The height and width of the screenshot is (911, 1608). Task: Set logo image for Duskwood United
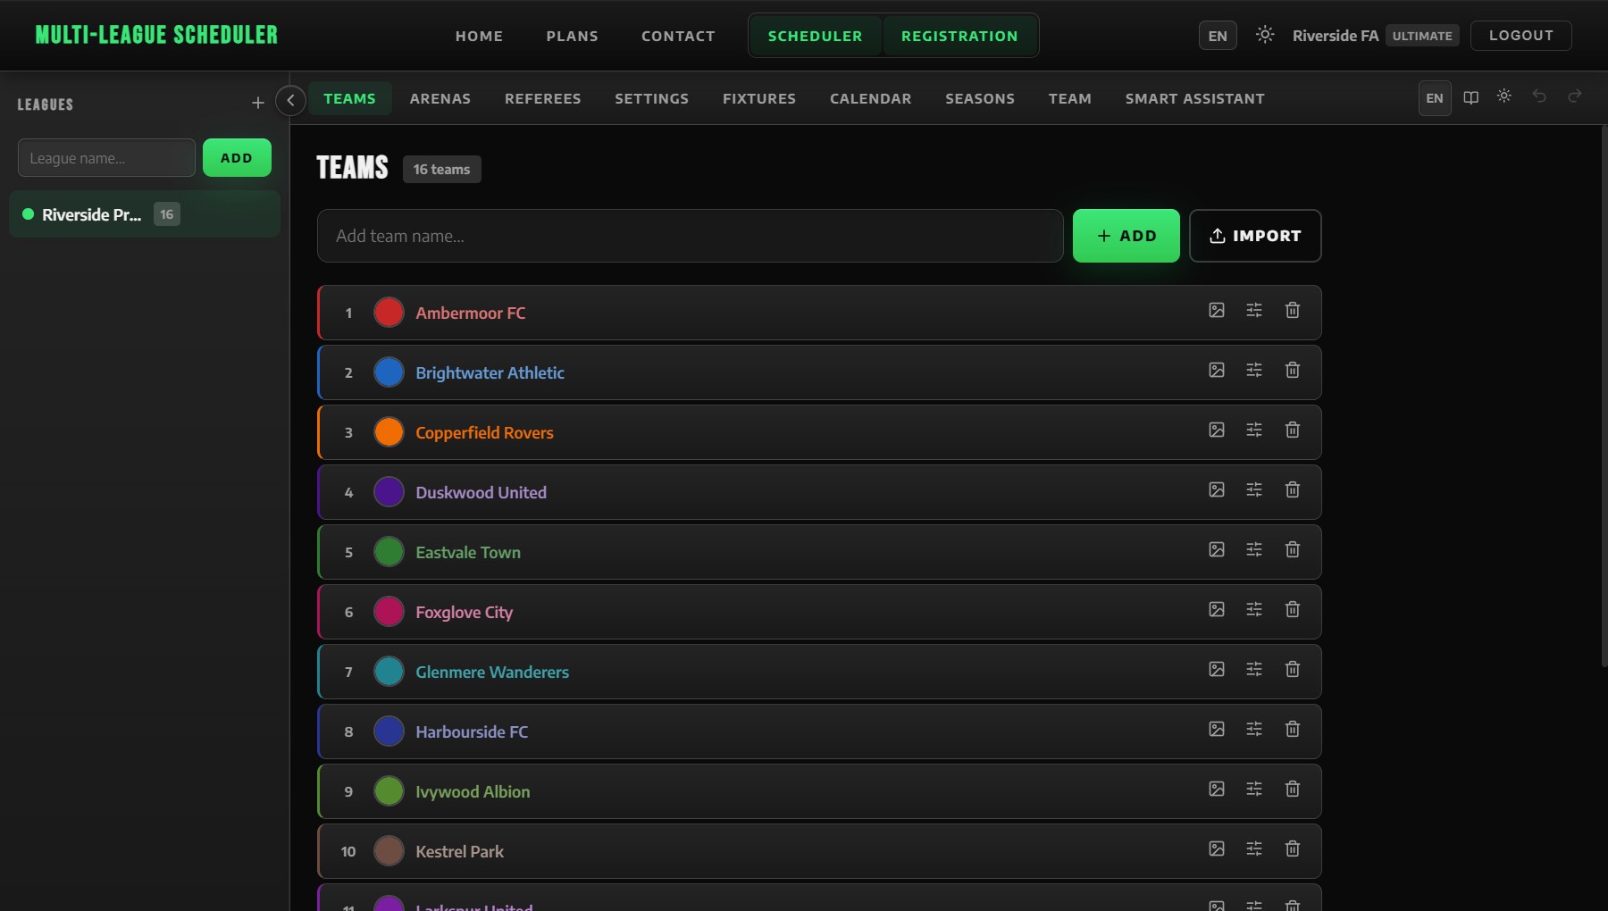point(1217,490)
